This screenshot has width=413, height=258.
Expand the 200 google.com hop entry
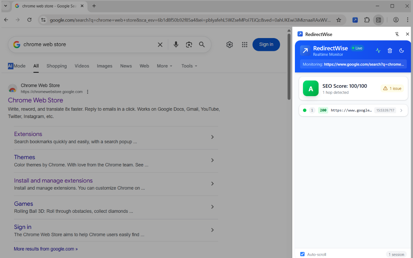coord(353,110)
